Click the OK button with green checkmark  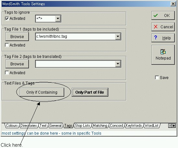163,16
